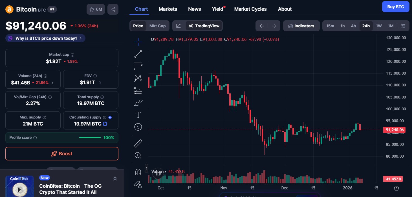The image size is (412, 197).
Task: Open the XABCD pattern drawing tool
Action: pyautogui.click(x=138, y=78)
